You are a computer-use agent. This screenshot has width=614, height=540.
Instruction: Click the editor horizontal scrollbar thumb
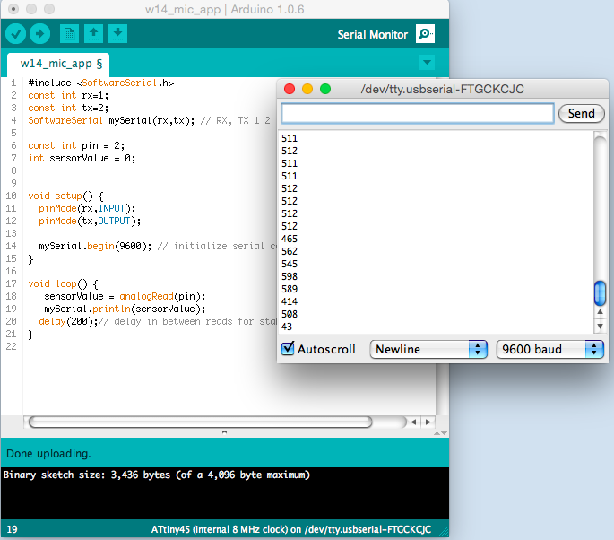click(201, 422)
